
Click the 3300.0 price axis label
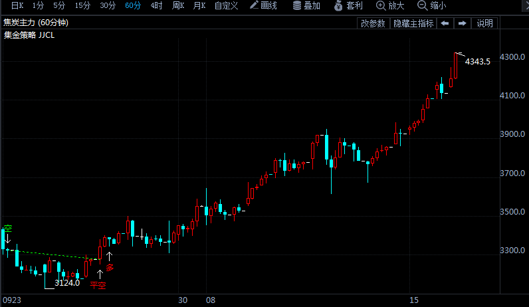[512, 251]
